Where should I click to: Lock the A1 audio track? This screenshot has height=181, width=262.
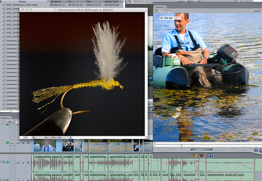point(23,163)
